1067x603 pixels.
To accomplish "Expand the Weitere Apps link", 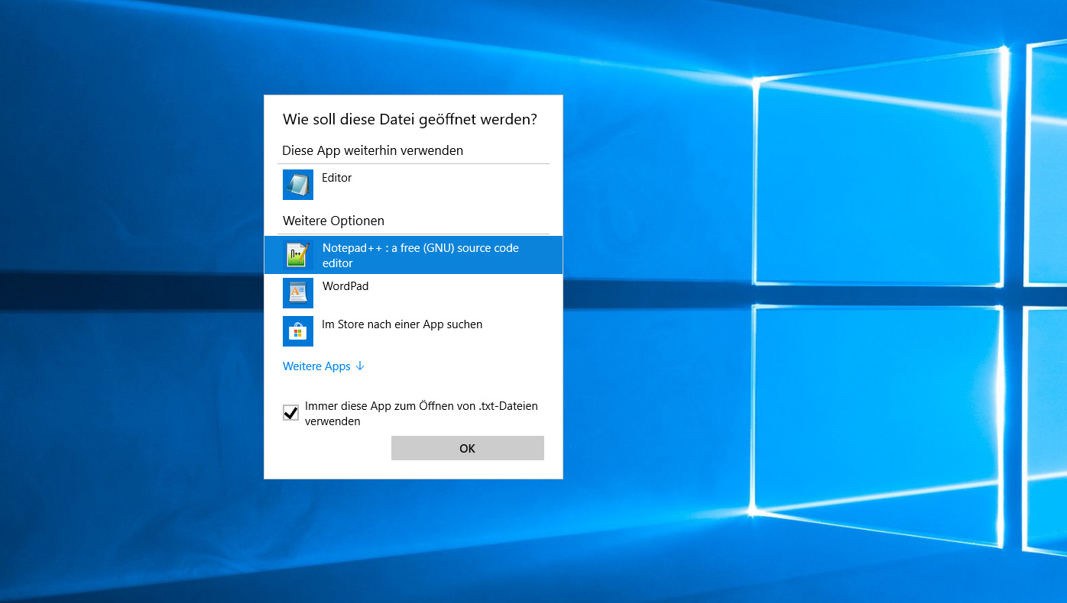I will click(x=324, y=366).
